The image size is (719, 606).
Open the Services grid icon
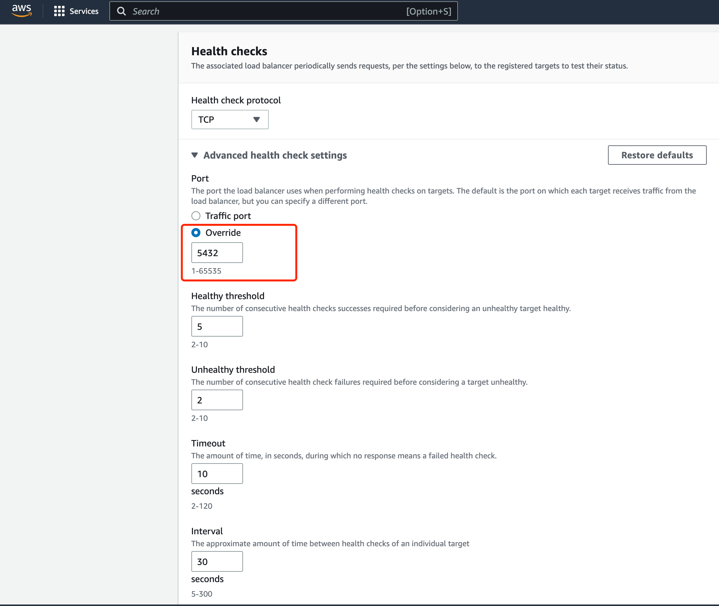coord(59,11)
